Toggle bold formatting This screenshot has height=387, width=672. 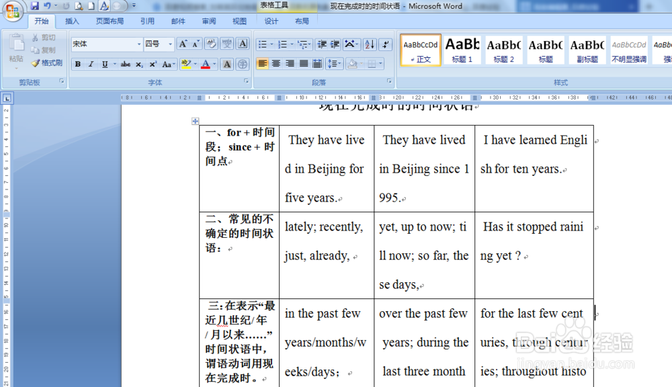coord(78,64)
